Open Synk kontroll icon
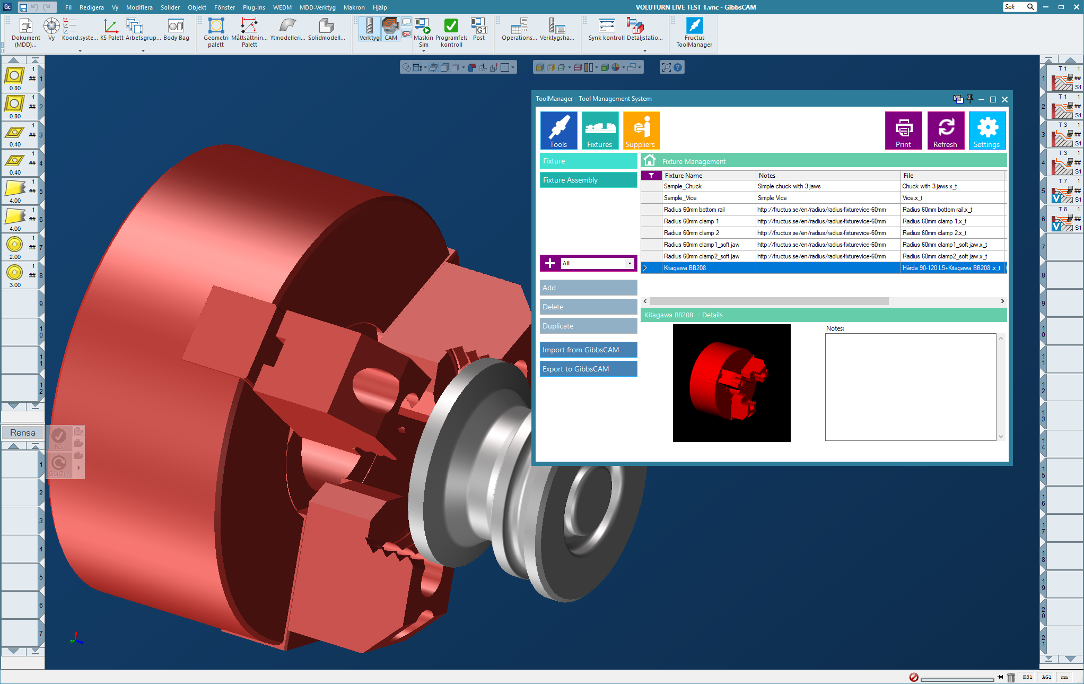Image resolution: width=1084 pixels, height=684 pixels. click(606, 29)
